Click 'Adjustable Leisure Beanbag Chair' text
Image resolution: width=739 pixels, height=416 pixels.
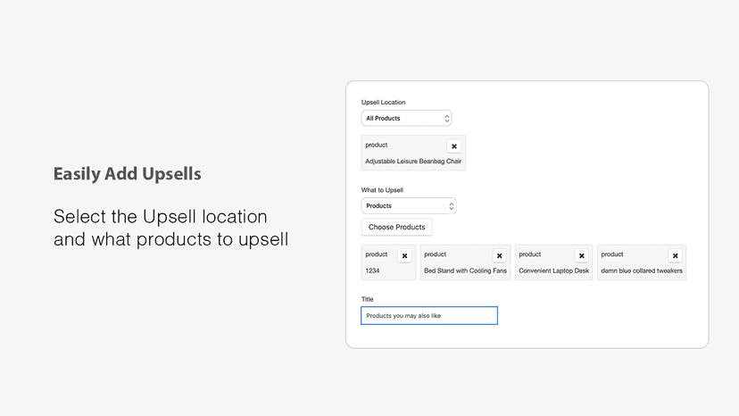point(413,162)
